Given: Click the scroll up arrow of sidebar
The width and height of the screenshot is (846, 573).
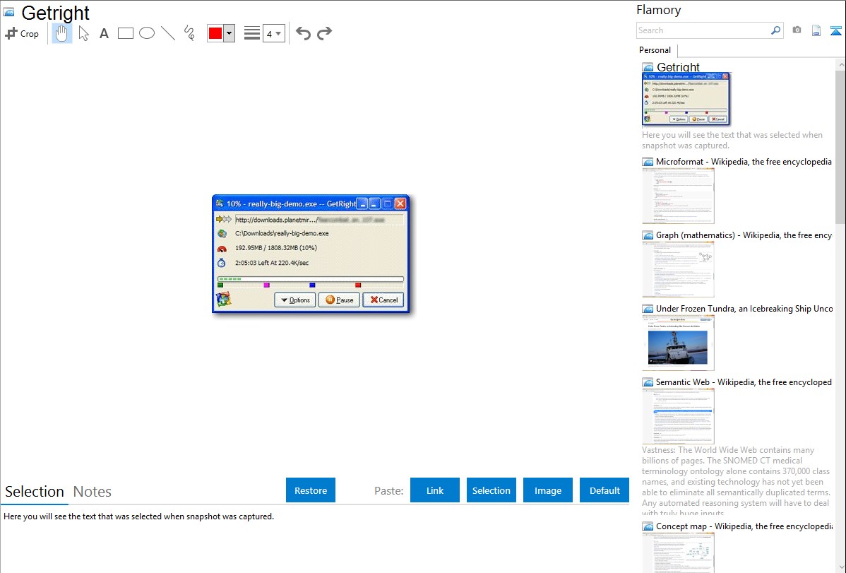Looking at the screenshot, I should [840, 65].
